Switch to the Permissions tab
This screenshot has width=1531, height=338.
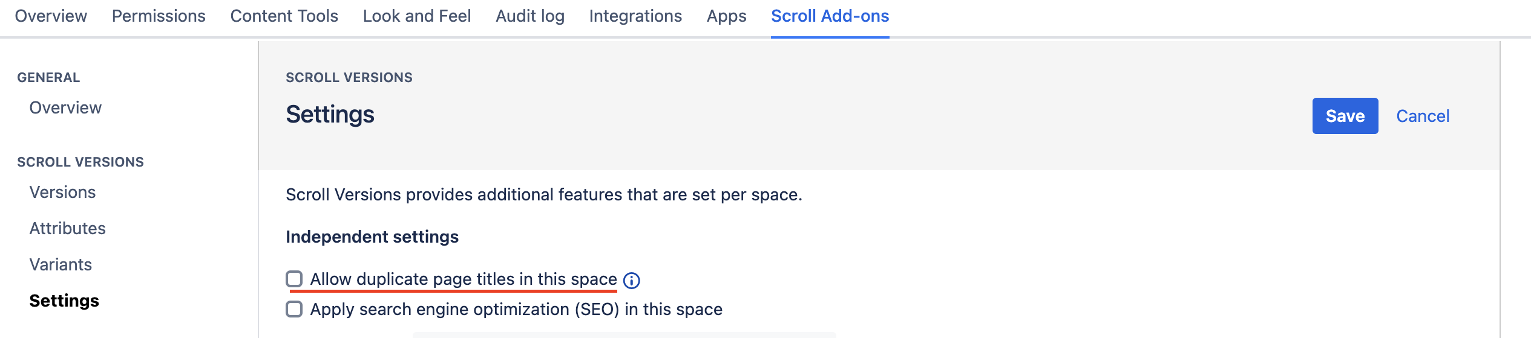(159, 16)
